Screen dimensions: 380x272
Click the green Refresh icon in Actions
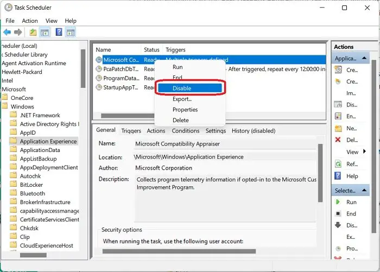coord(338,164)
